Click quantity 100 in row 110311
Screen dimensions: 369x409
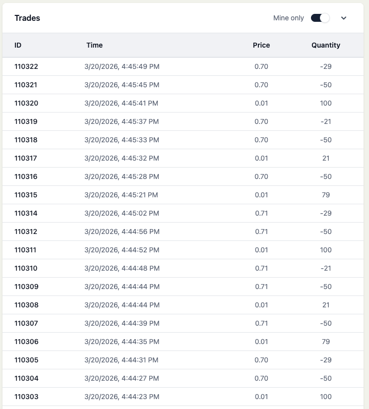[326, 250]
